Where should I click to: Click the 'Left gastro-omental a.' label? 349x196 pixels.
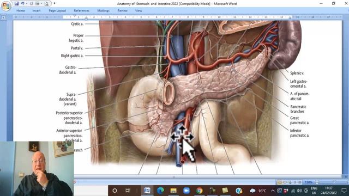tap(299, 84)
